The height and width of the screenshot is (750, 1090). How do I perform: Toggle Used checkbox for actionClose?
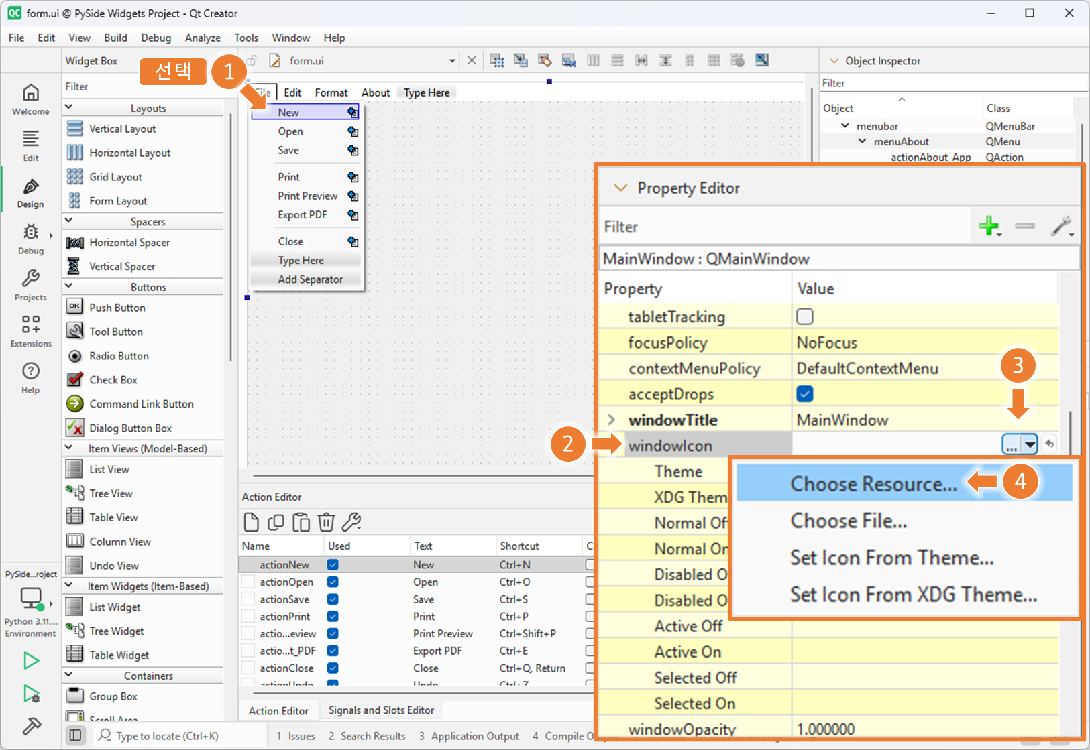click(x=333, y=668)
